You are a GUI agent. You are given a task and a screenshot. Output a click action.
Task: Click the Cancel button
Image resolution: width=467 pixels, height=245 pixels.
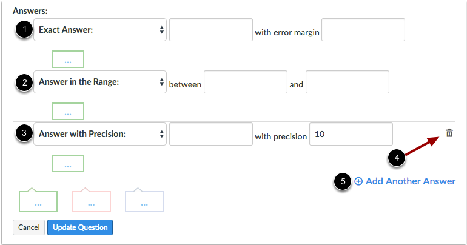point(29,227)
